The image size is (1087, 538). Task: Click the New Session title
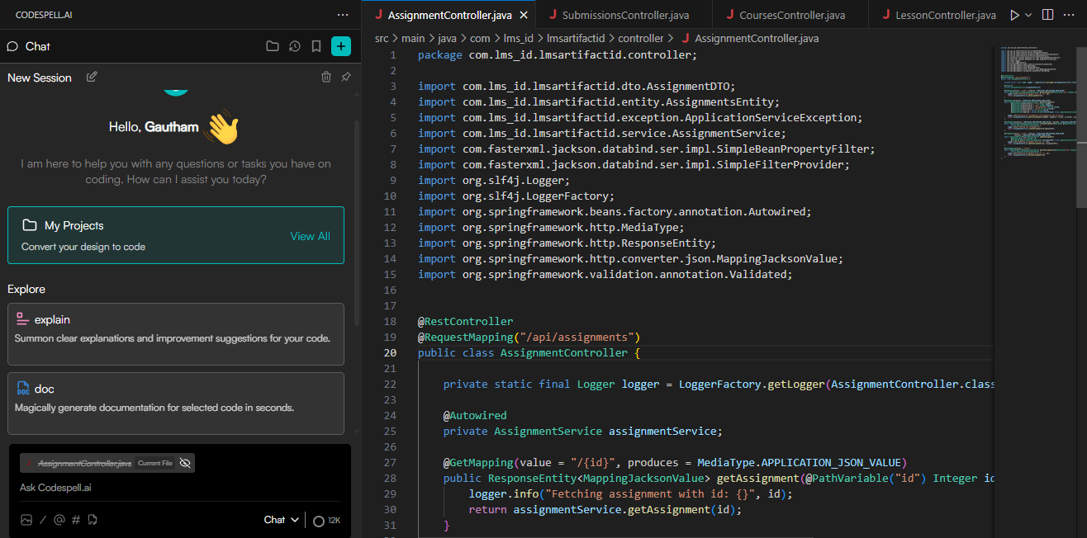point(40,78)
